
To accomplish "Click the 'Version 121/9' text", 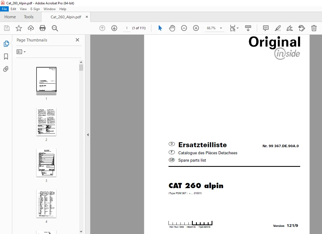I will (285, 226).
